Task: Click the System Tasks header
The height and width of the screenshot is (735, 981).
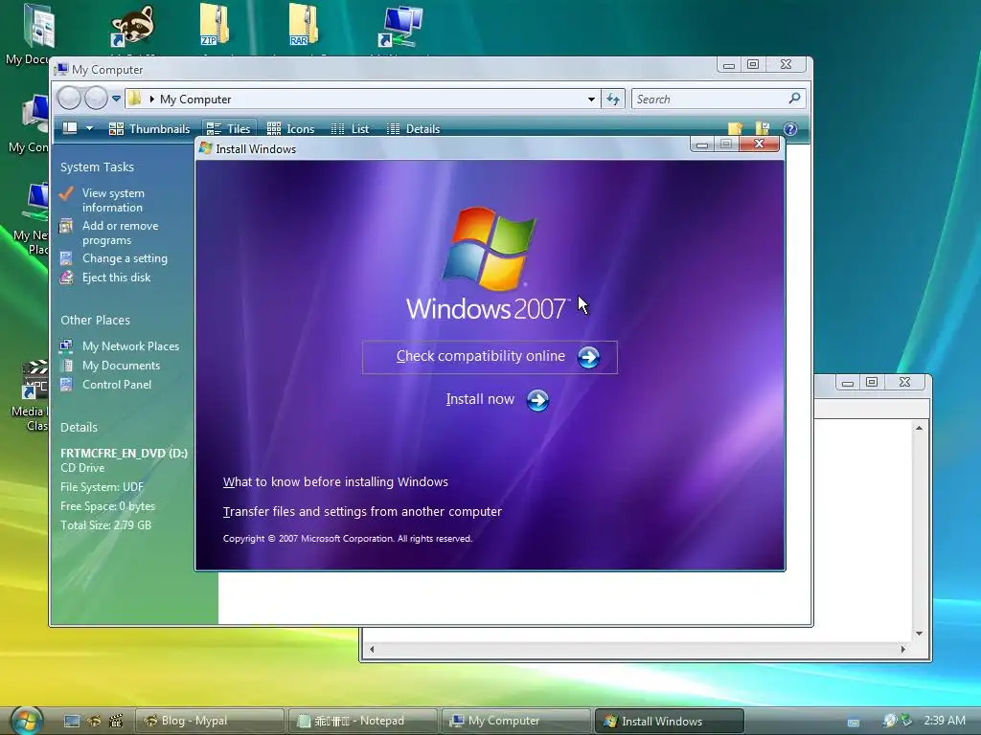Action: (x=97, y=167)
